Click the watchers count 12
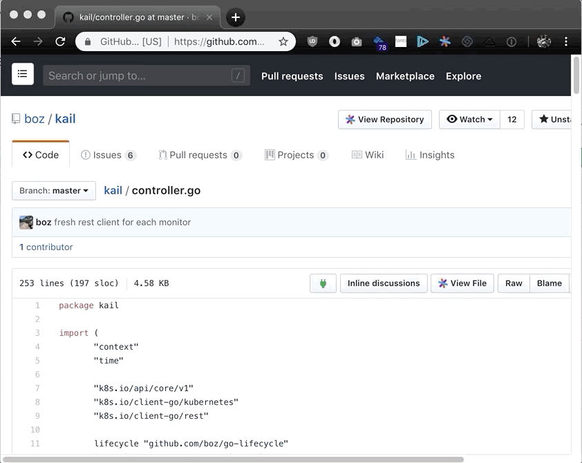The image size is (582, 463). click(512, 120)
